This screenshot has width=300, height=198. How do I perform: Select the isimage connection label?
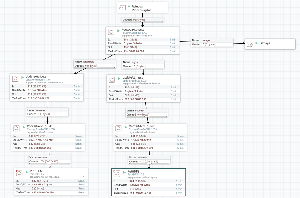(212, 42)
